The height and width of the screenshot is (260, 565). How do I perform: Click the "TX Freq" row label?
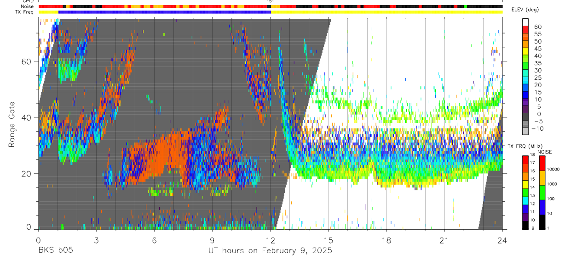(x=25, y=12)
